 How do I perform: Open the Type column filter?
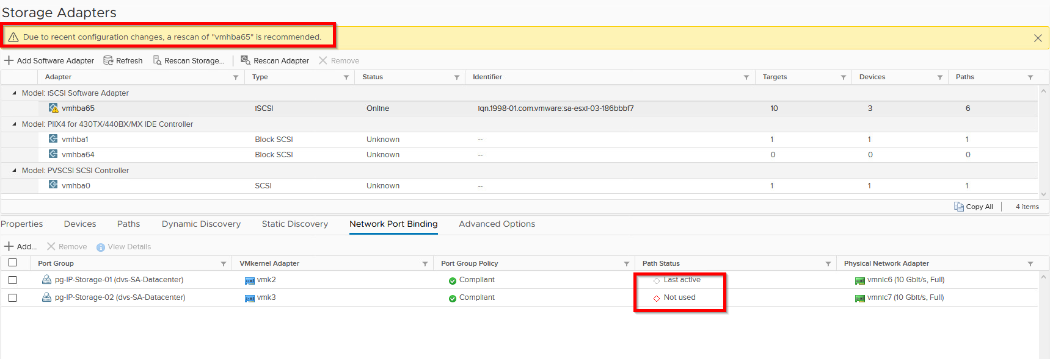point(346,77)
